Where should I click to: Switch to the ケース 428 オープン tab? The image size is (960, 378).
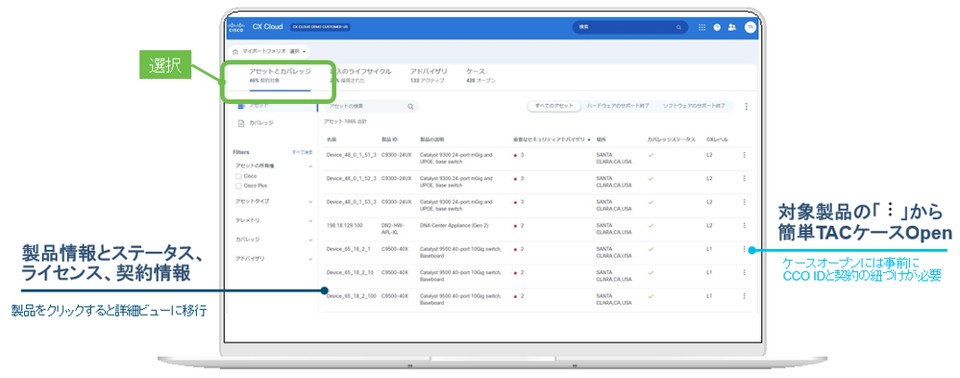click(x=480, y=76)
